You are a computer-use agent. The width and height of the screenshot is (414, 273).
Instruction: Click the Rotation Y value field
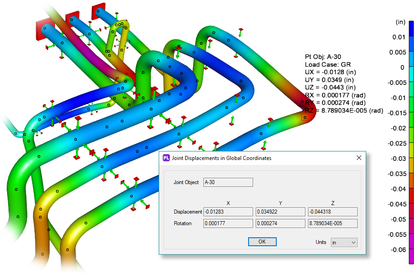tap(279, 223)
